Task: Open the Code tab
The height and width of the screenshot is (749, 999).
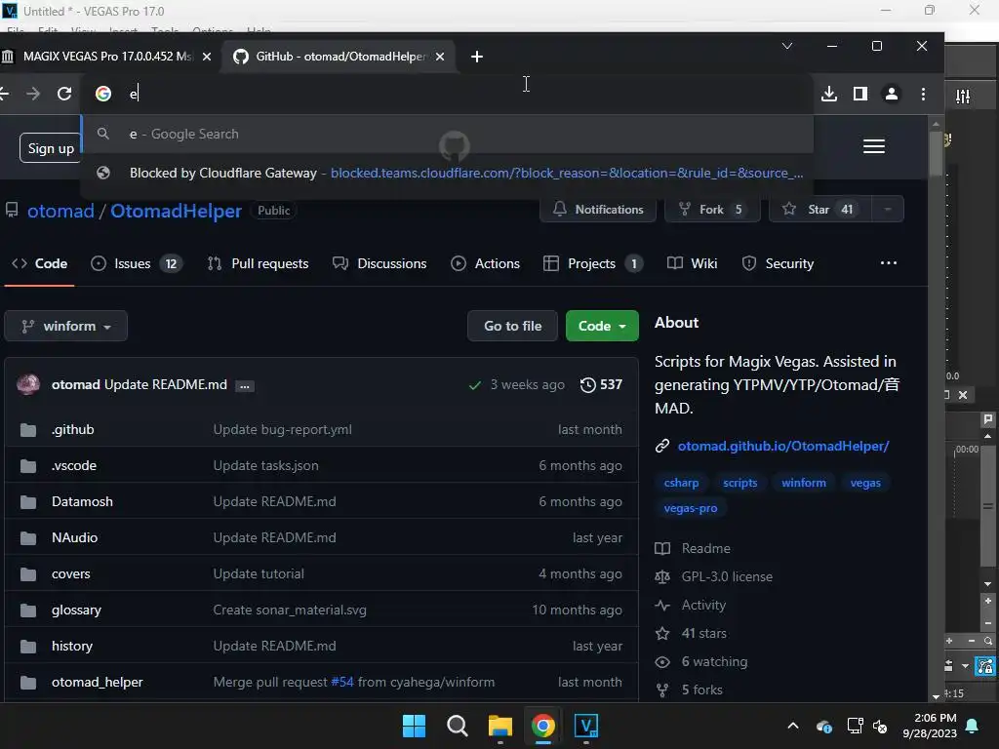Action: (39, 263)
